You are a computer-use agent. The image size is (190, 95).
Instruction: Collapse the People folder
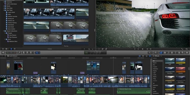5,33
